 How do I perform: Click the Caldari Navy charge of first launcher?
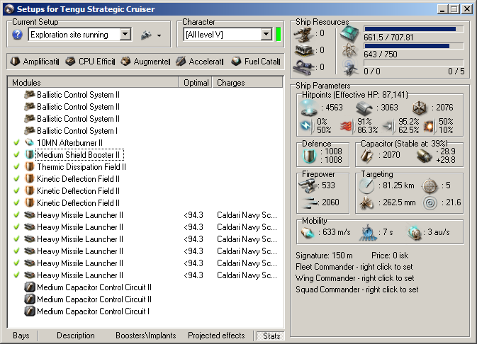[x=247, y=215]
